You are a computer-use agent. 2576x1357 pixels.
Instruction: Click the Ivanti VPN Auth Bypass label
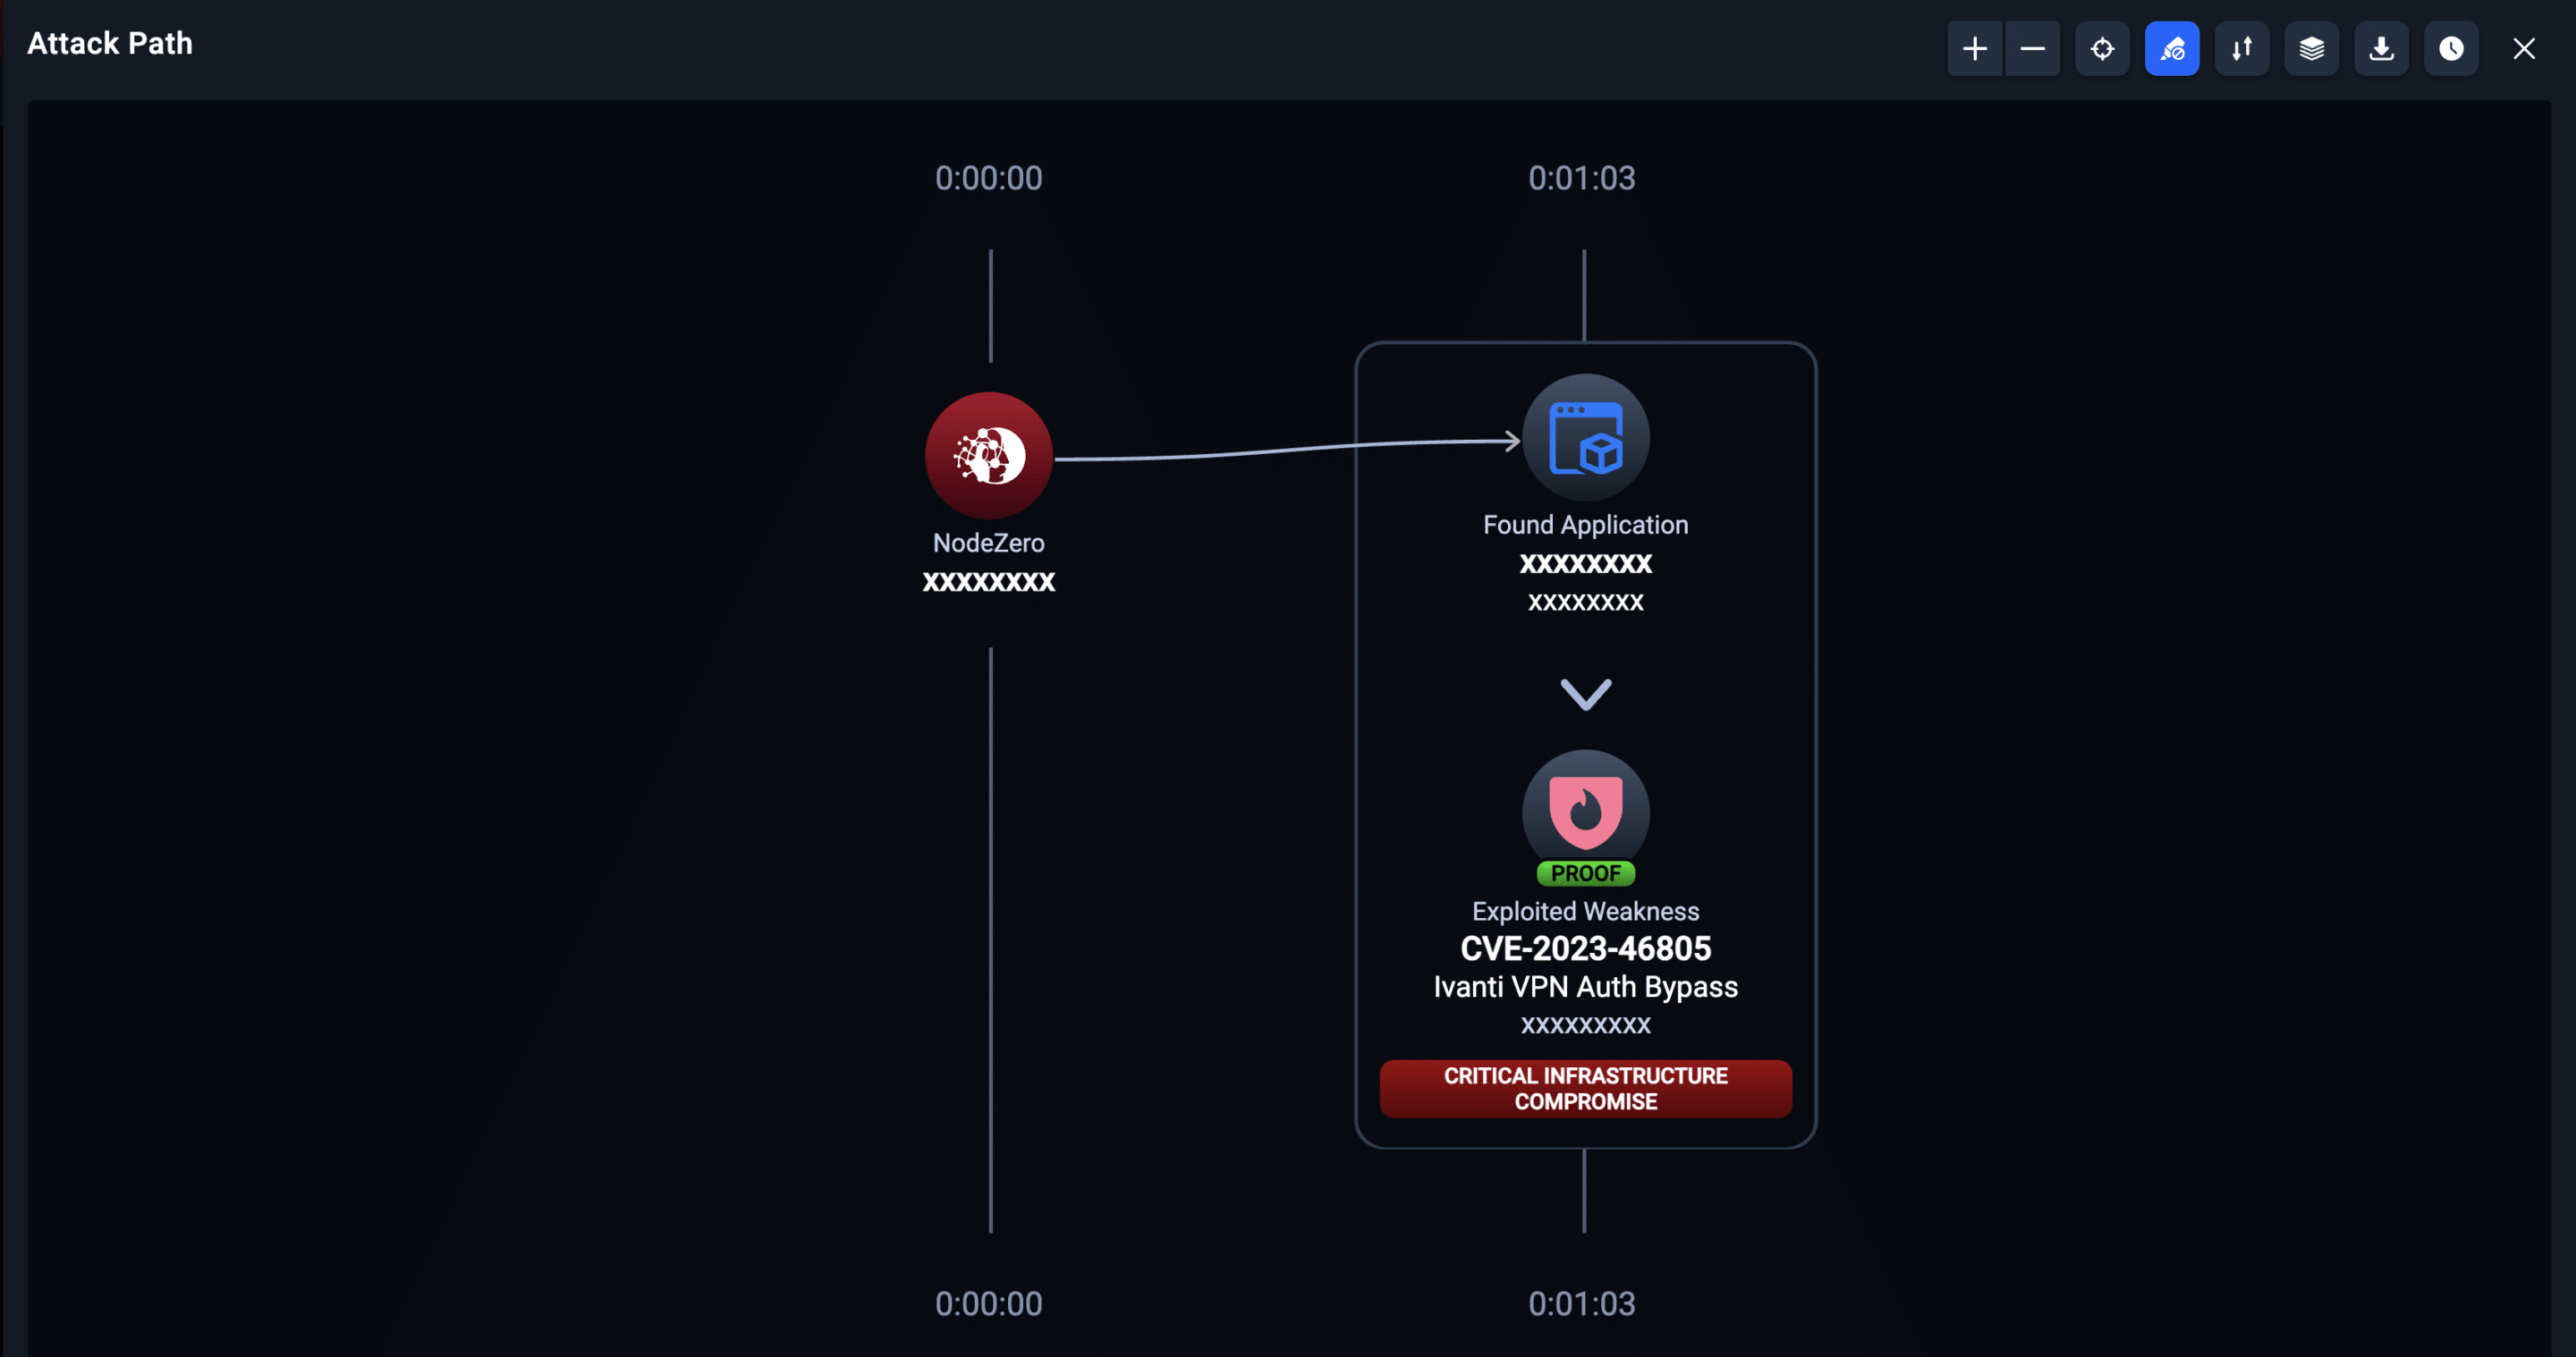tap(1585, 987)
